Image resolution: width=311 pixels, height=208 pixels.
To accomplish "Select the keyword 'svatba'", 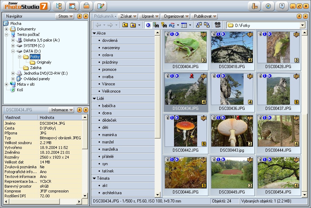I will pos(108,77).
